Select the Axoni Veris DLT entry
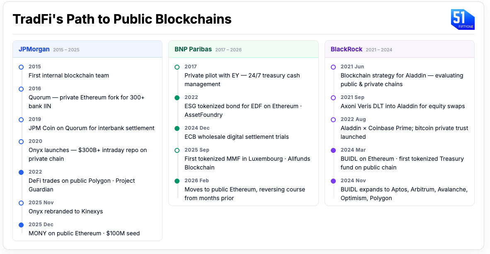Image resolution: width=490 pixels, height=254 pixels. pos(403,106)
